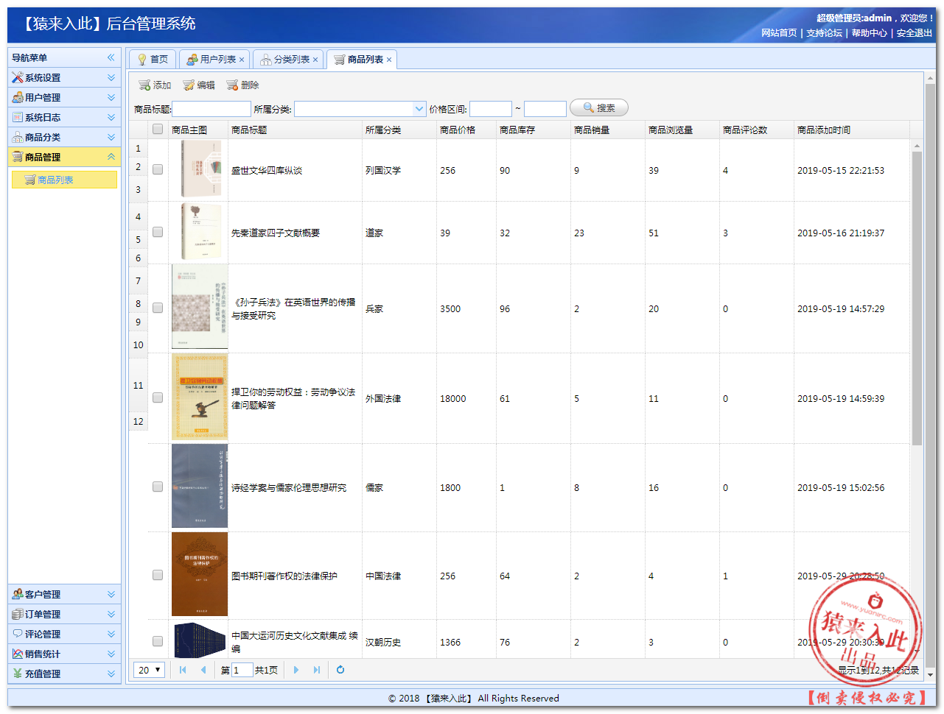Tick the select-all checkbox in the table header
The height and width of the screenshot is (714, 944).
tap(158, 130)
